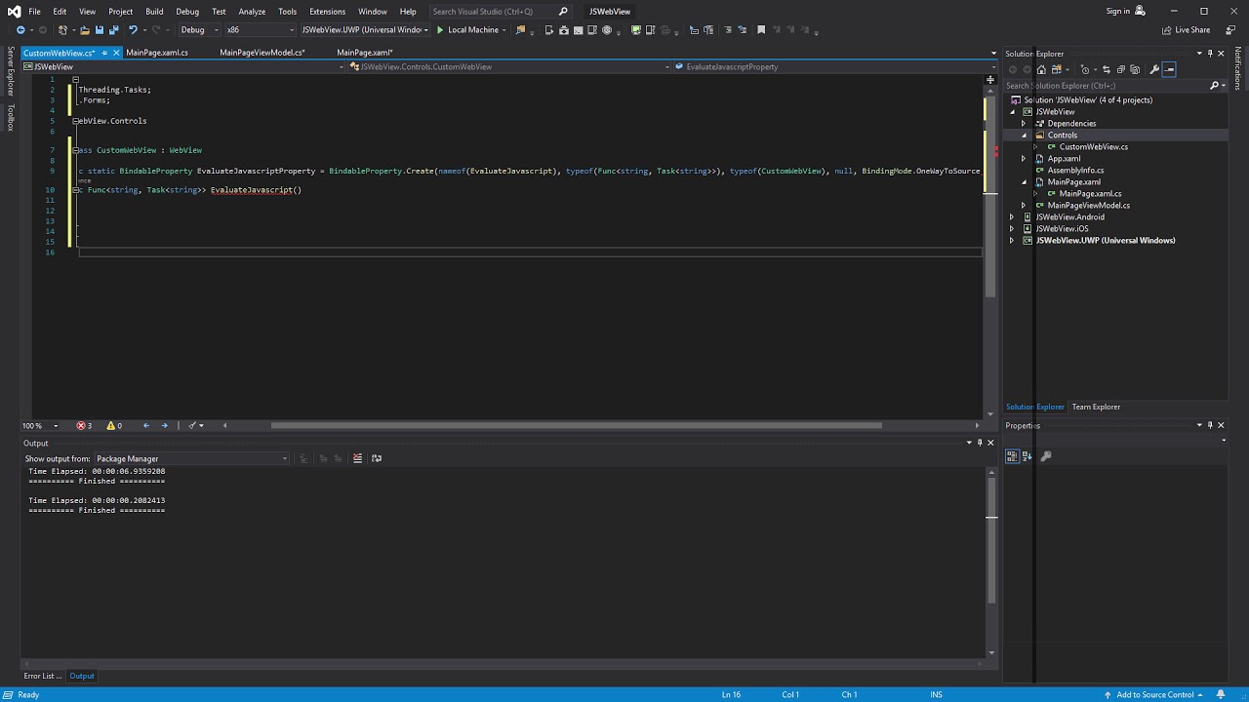Viewport: 1249px width, 702px height.
Task: Click the bookmark icon in toolbar
Action: [761, 30]
